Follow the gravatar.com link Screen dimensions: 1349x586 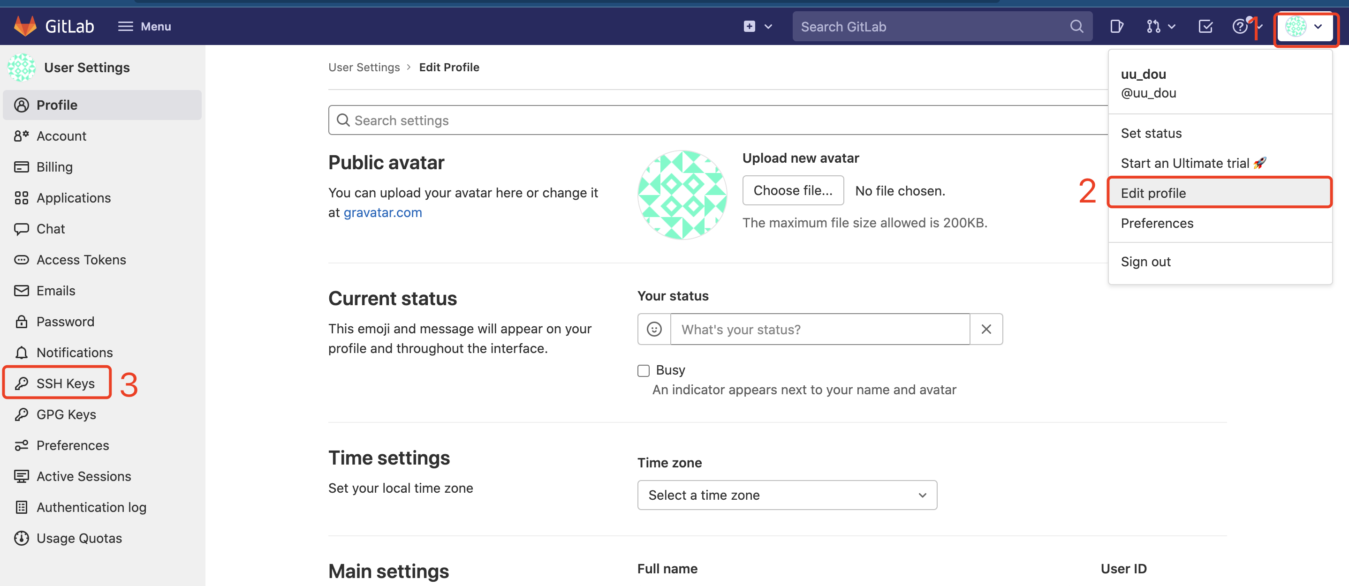(x=383, y=212)
